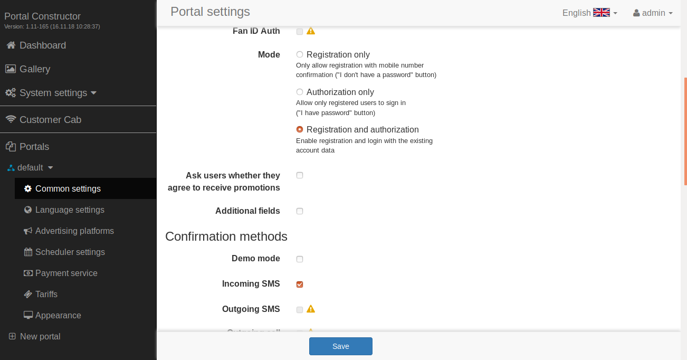687x360 pixels.
Task: Select the Authorization only radio button
Action: pos(300,92)
